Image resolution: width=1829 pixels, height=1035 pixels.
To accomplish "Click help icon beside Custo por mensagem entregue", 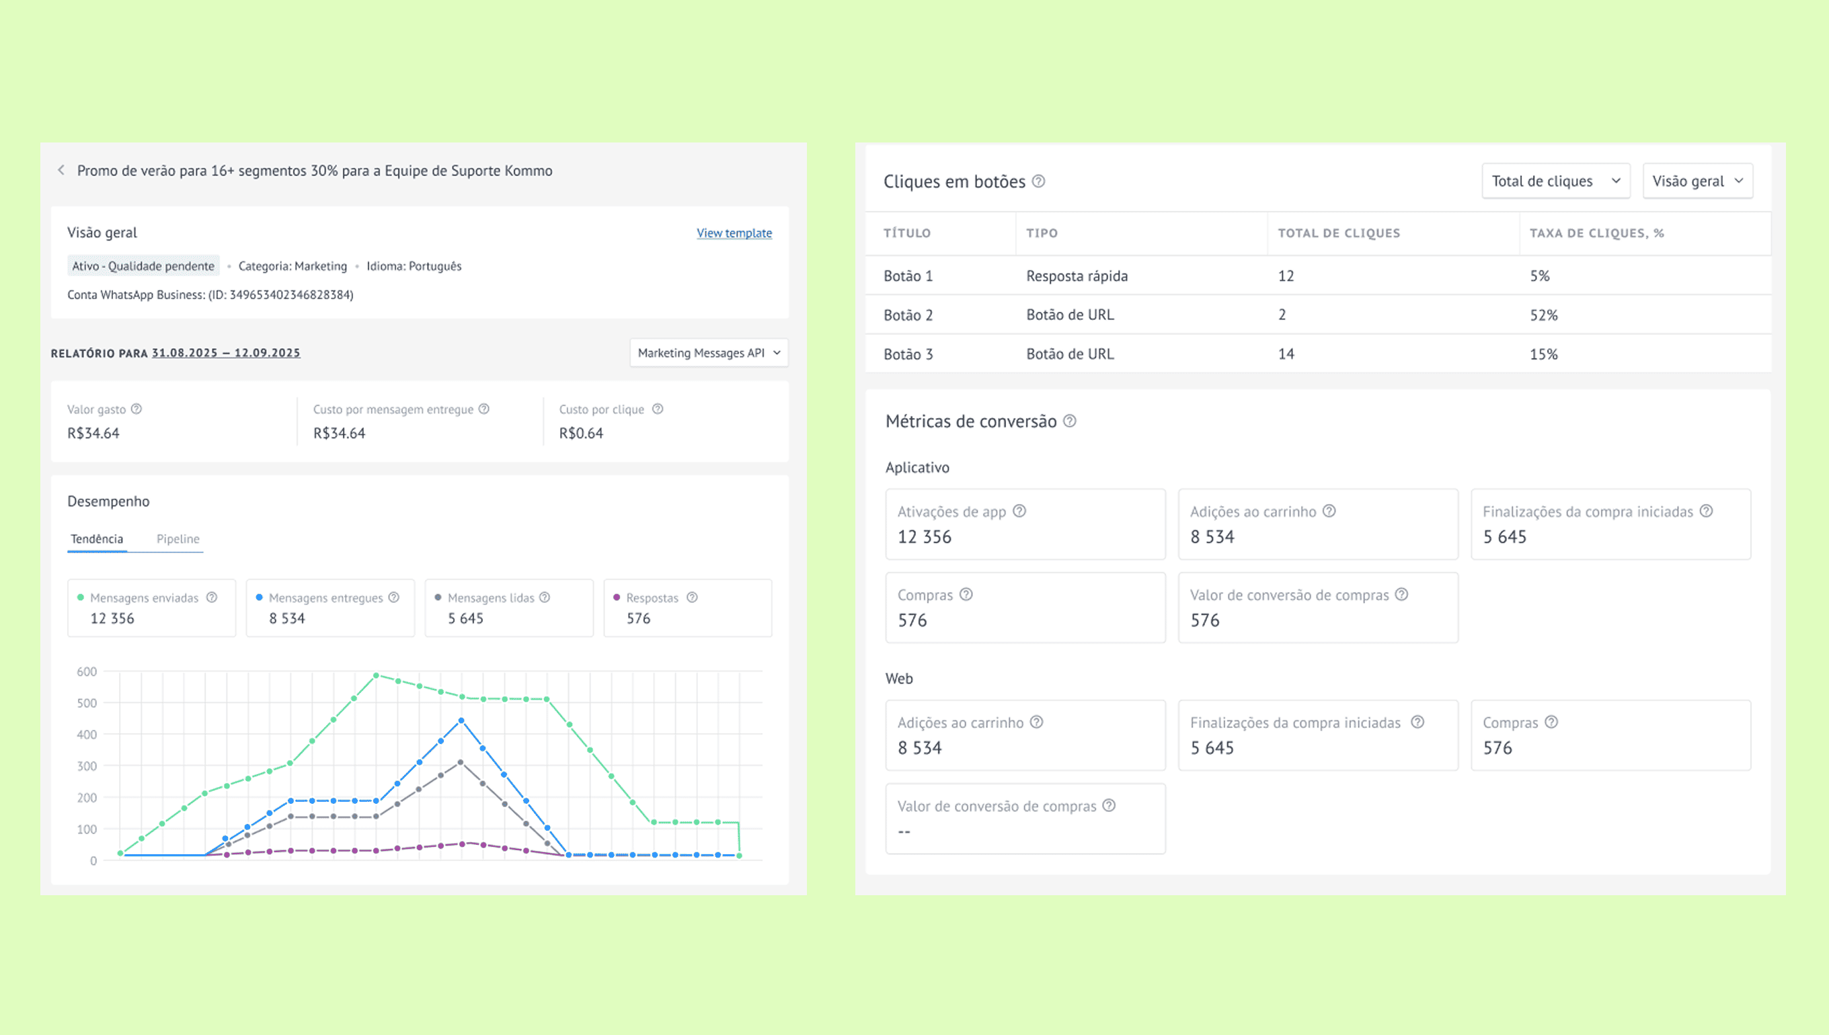I will tap(483, 409).
